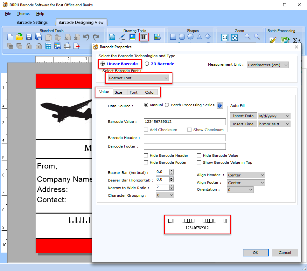Expand the Align Header dropdown
Image resolution: width=307 pixels, height=271 pixels.
246,175
